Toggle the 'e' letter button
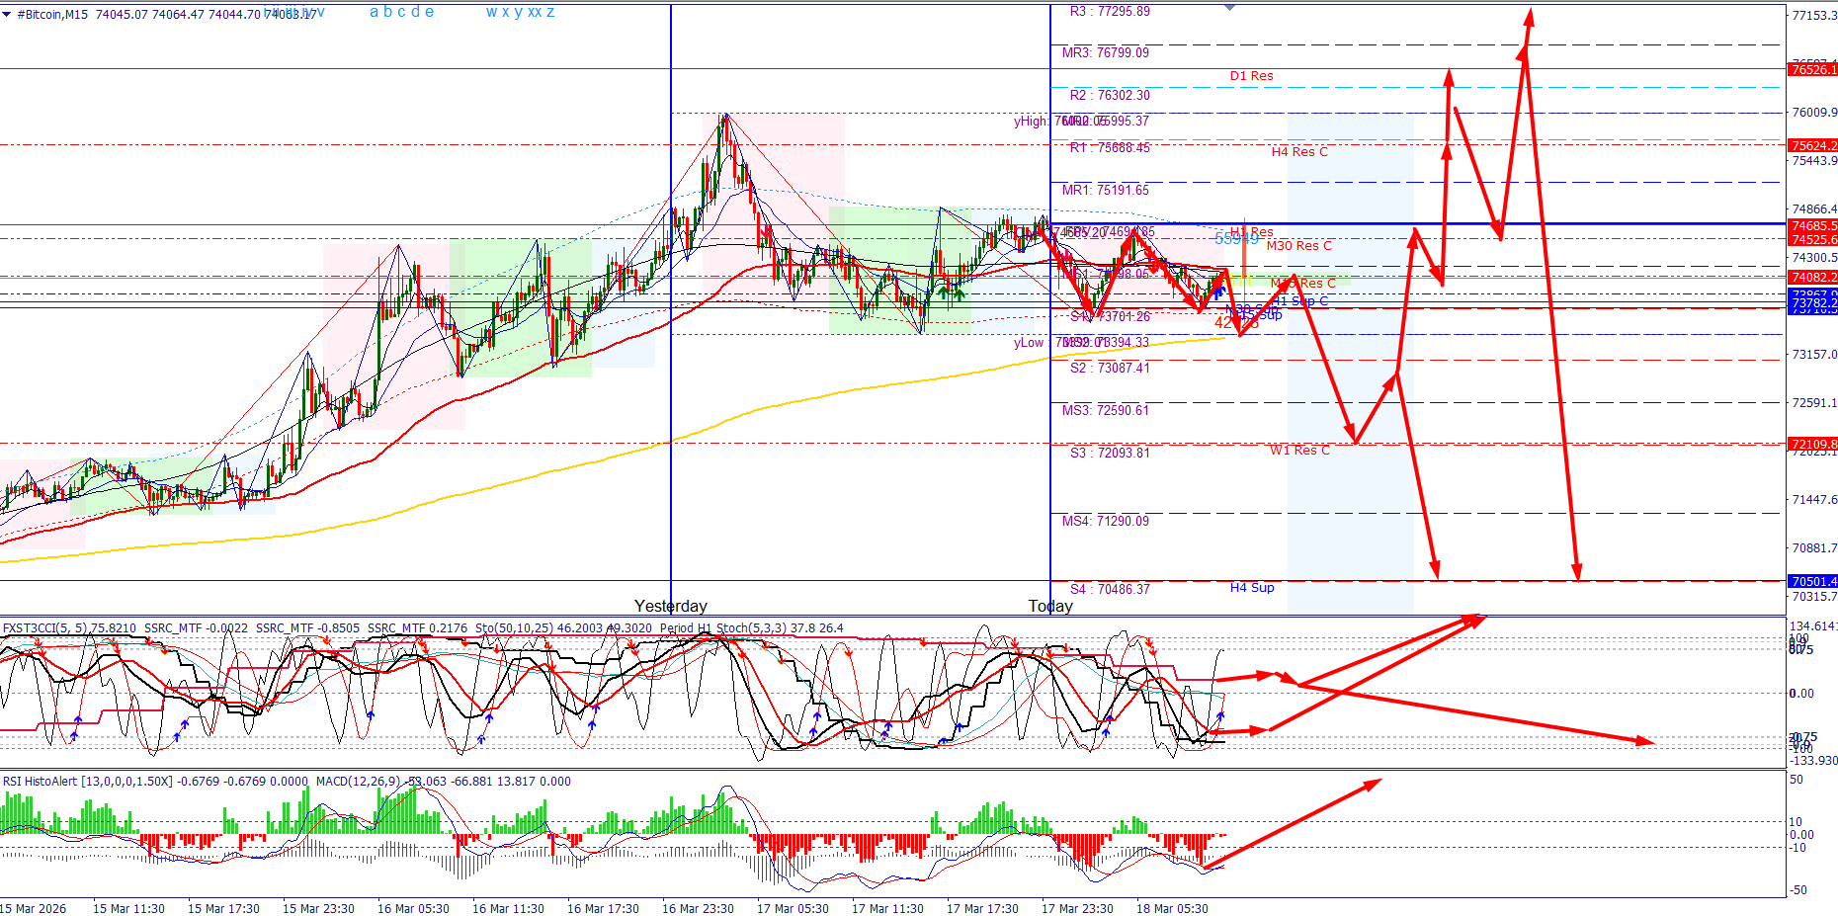Viewport: 1838px width, 916px height. click(430, 13)
